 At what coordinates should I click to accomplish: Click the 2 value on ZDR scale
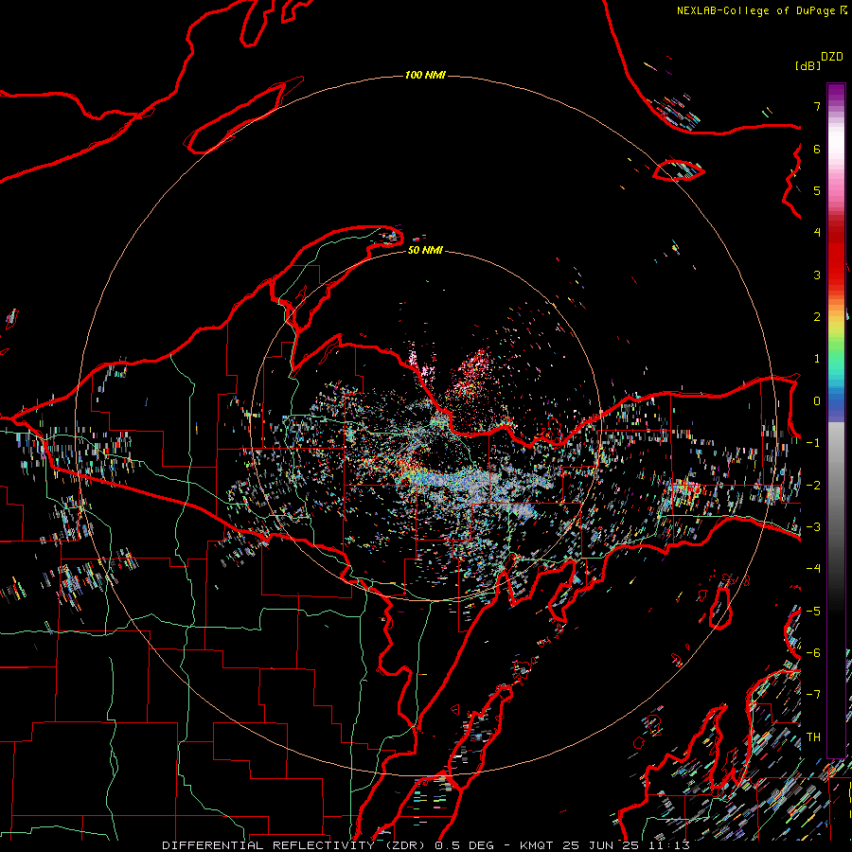click(817, 317)
